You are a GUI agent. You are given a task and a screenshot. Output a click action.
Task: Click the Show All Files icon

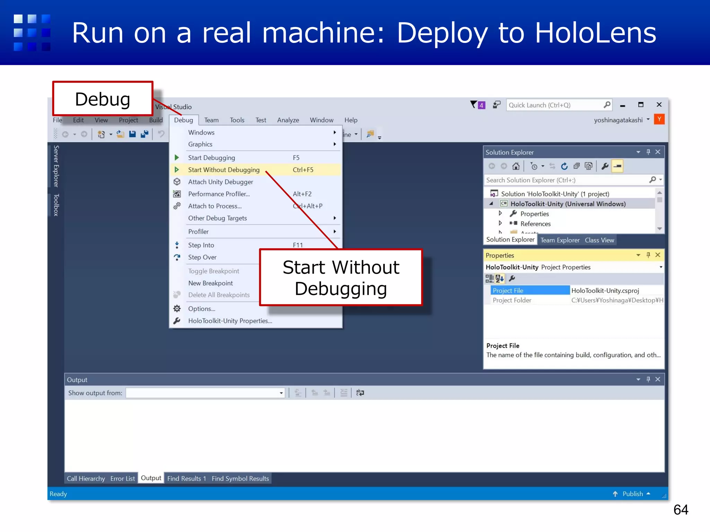coord(588,166)
